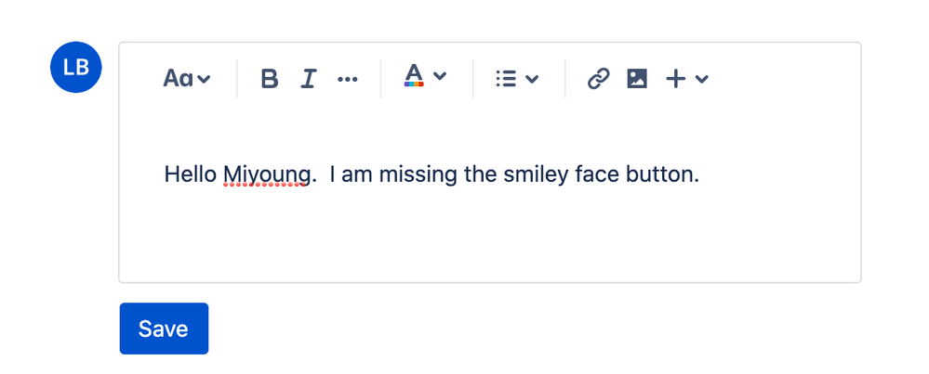Click the LB user avatar

coord(76,67)
